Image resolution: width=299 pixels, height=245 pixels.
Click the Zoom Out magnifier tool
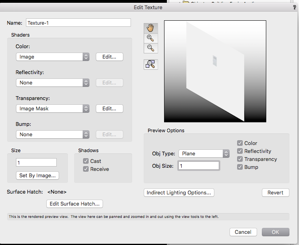pyautogui.click(x=150, y=48)
